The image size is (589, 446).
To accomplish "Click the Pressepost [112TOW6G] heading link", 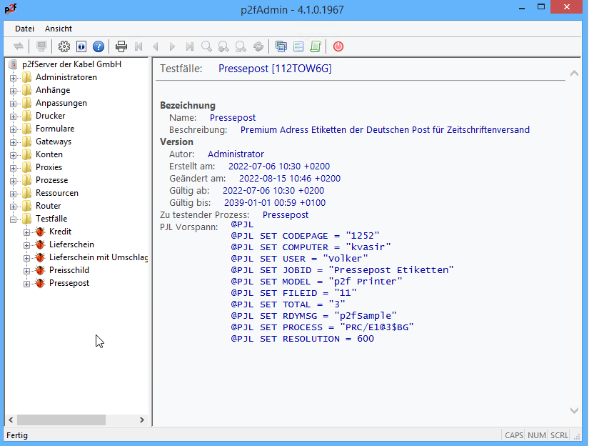I will pos(275,69).
